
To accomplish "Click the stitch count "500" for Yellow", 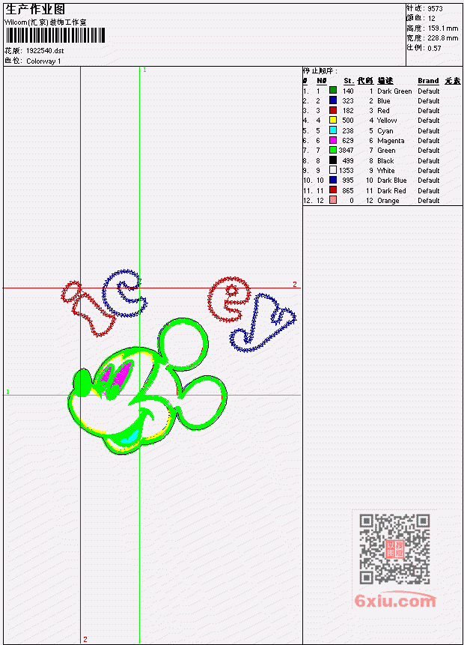I will pyautogui.click(x=348, y=121).
